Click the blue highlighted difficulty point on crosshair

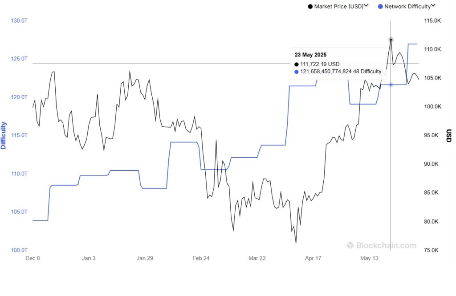pyautogui.click(x=391, y=84)
